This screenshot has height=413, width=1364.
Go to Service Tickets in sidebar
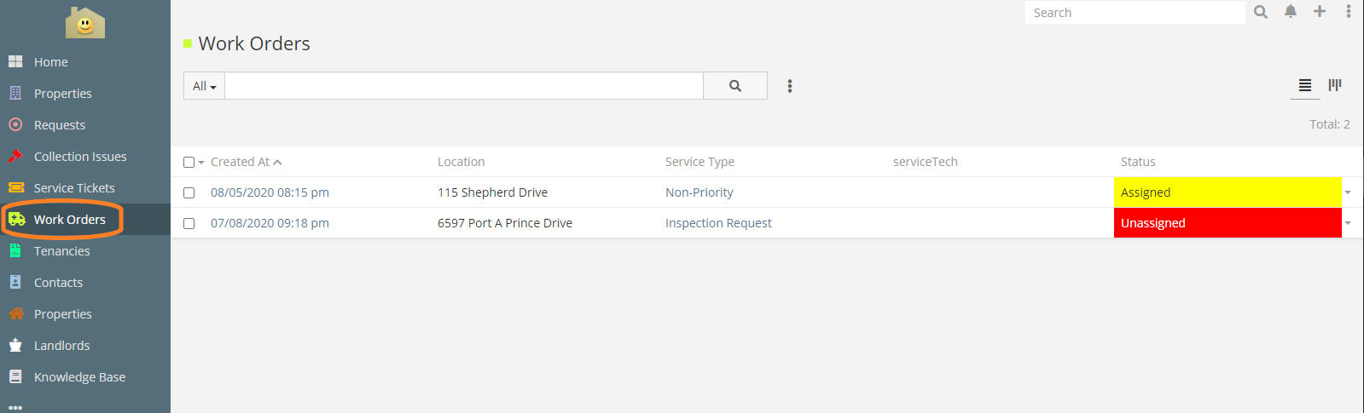(74, 188)
